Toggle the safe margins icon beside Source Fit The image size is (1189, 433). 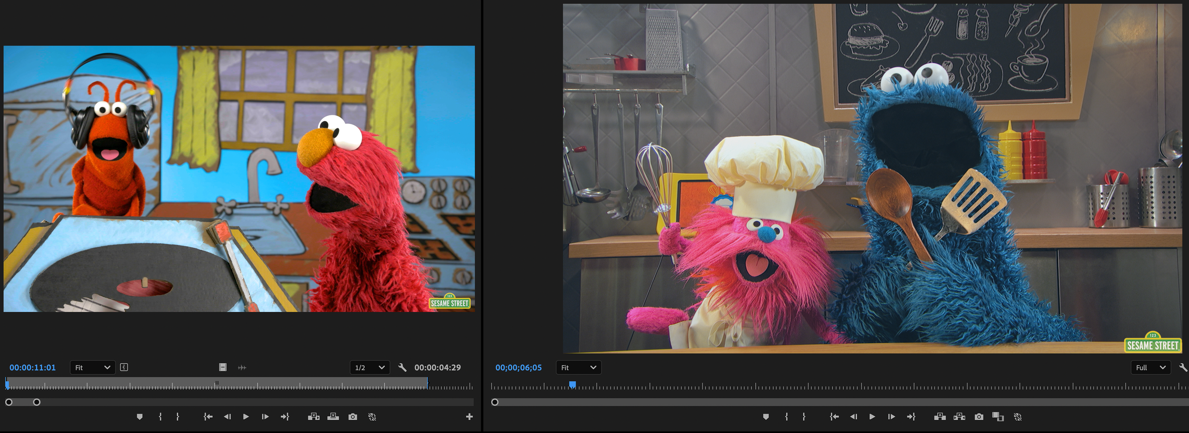click(124, 367)
